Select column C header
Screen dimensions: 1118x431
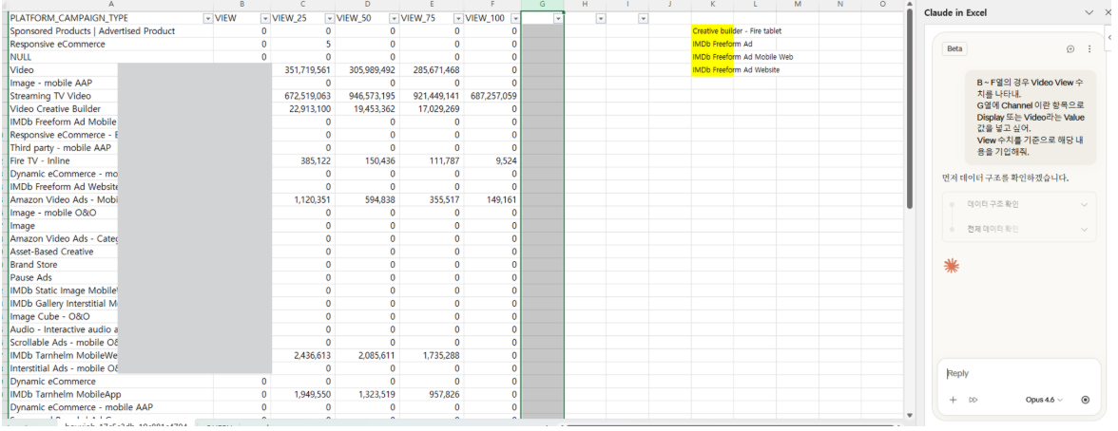pyautogui.click(x=303, y=5)
